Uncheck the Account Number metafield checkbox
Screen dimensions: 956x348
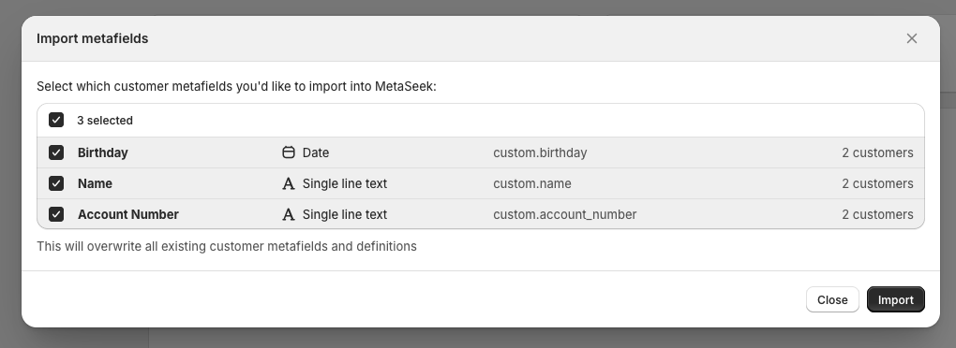pos(56,214)
